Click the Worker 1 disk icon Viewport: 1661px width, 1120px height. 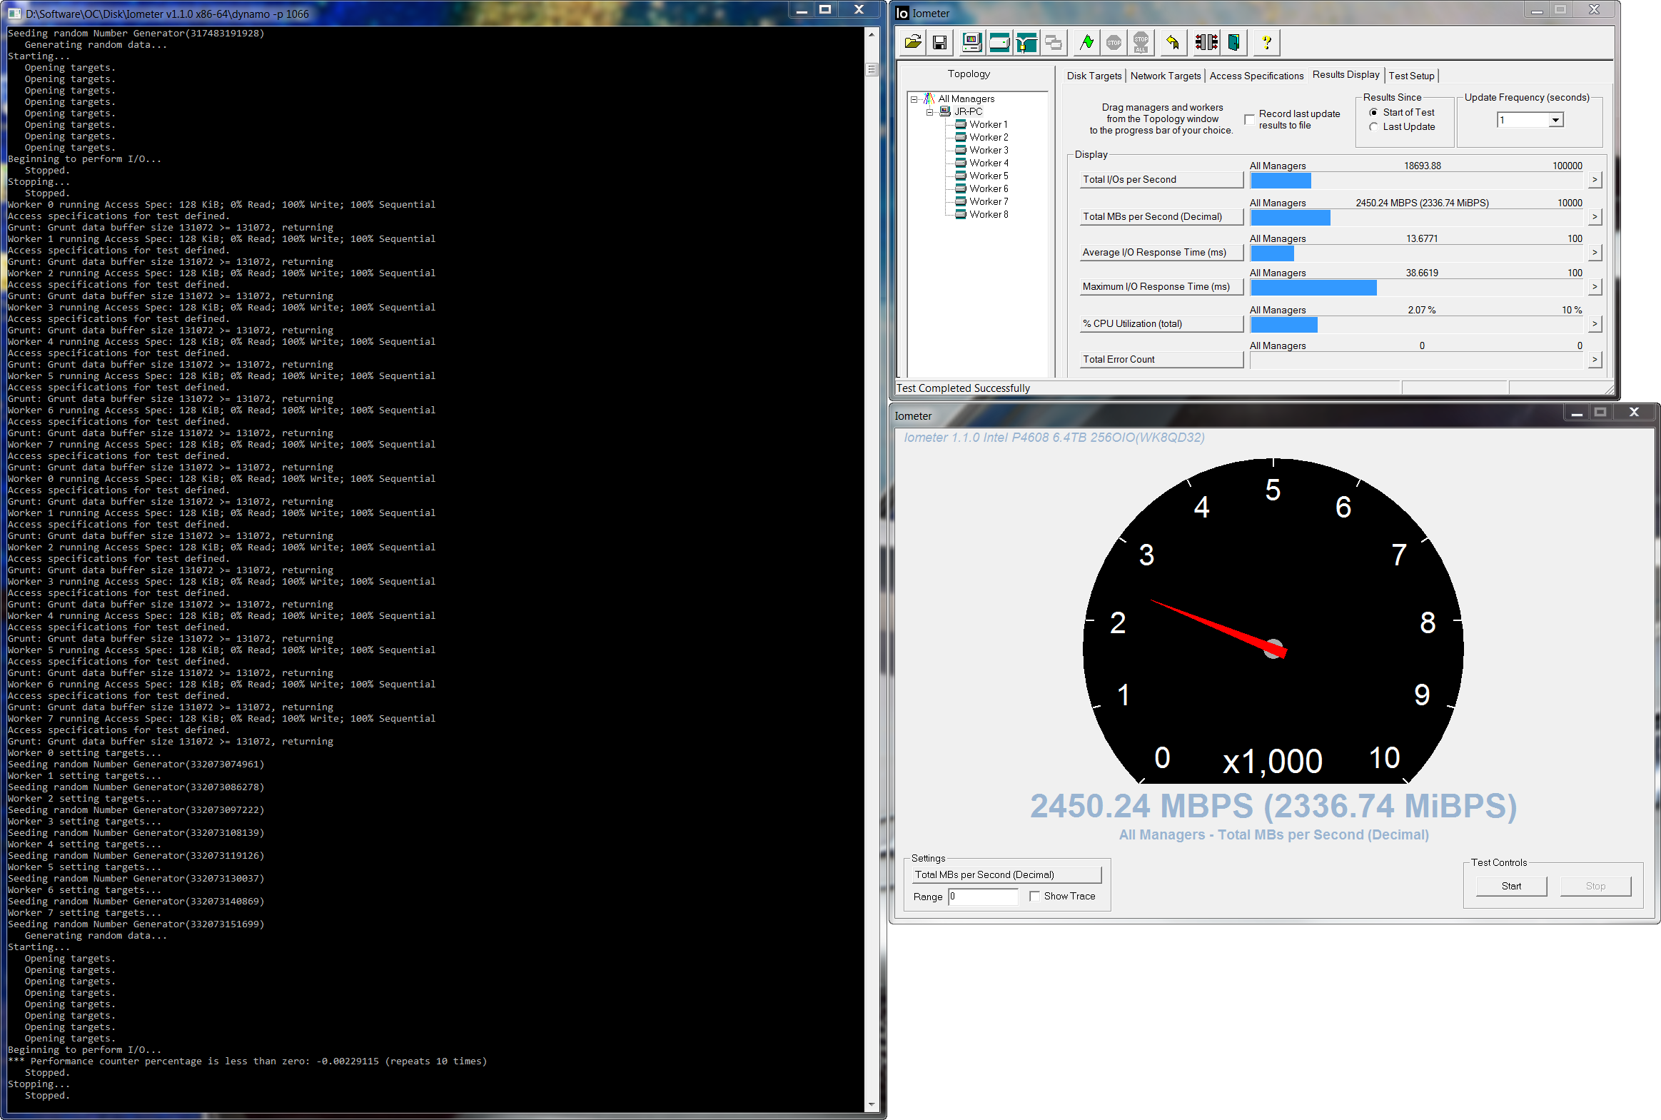pos(961,124)
